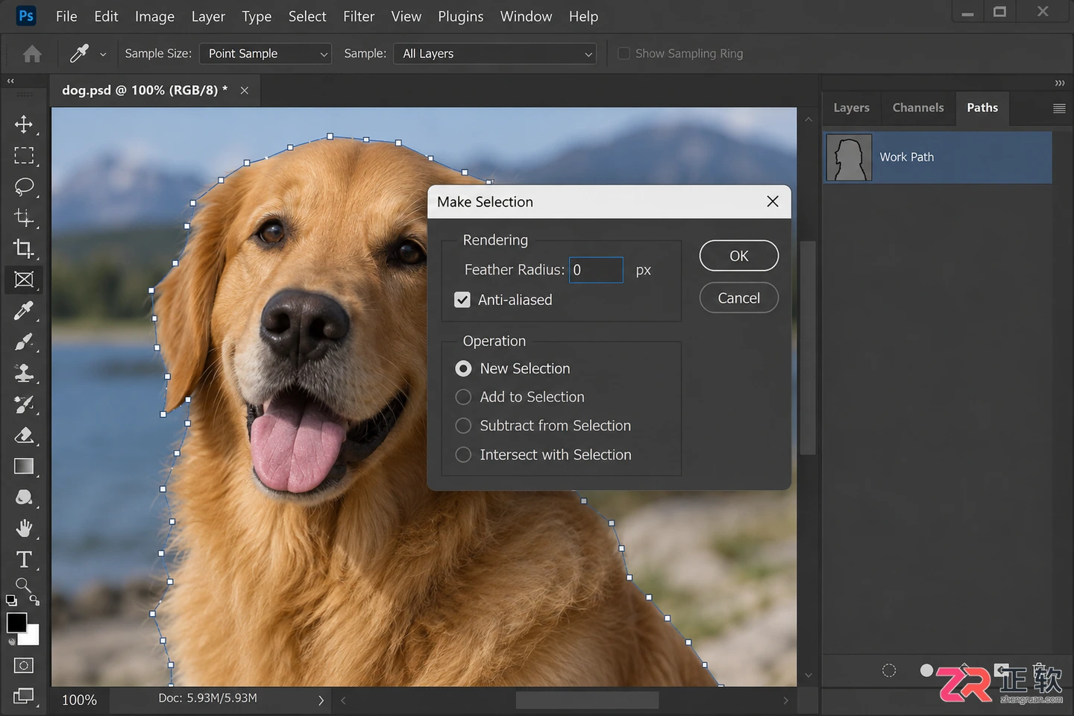Click the Feather Radius input field
Viewport: 1074px width, 716px height.
(596, 270)
